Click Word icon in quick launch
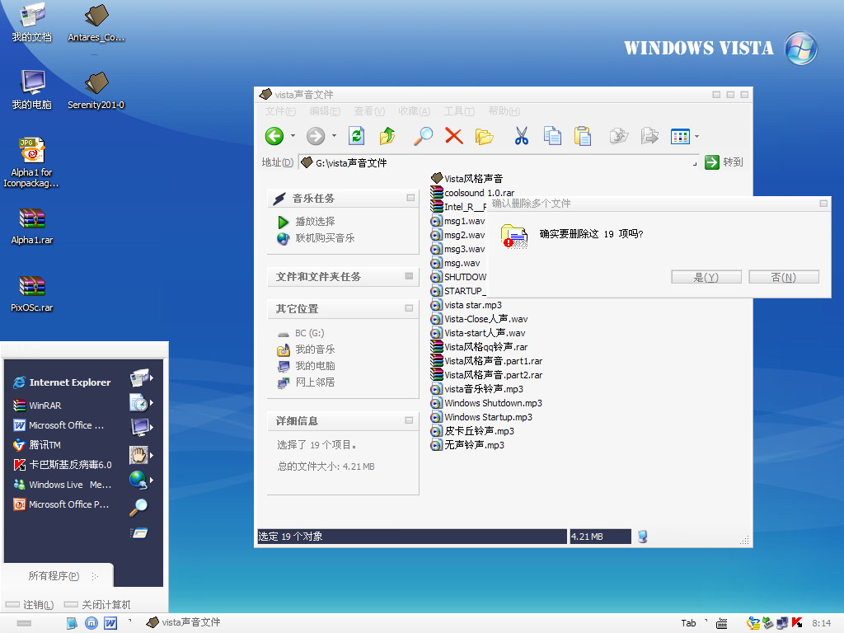844x633 pixels. pyautogui.click(x=110, y=623)
